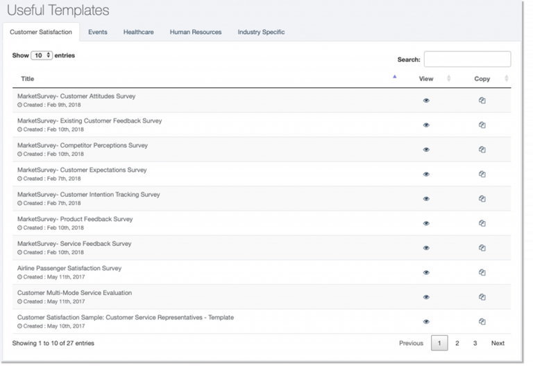The height and width of the screenshot is (372, 533).
Task: Jump to page 2
Action: tap(457, 343)
